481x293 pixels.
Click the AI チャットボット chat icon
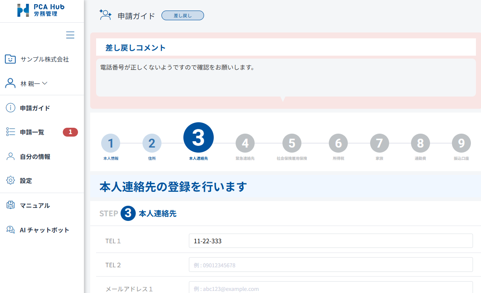click(11, 230)
